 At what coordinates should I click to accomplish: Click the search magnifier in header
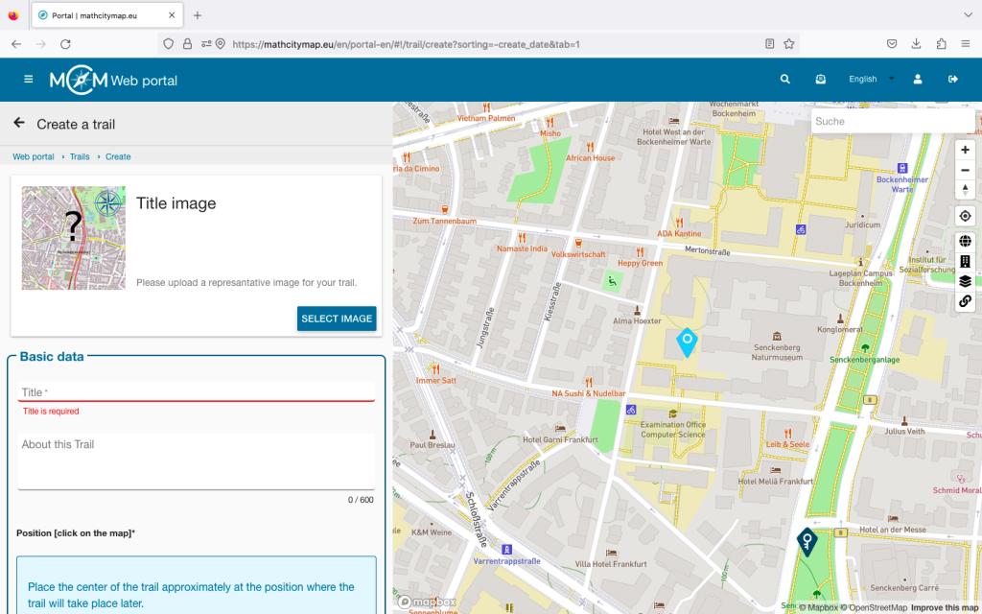(785, 80)
